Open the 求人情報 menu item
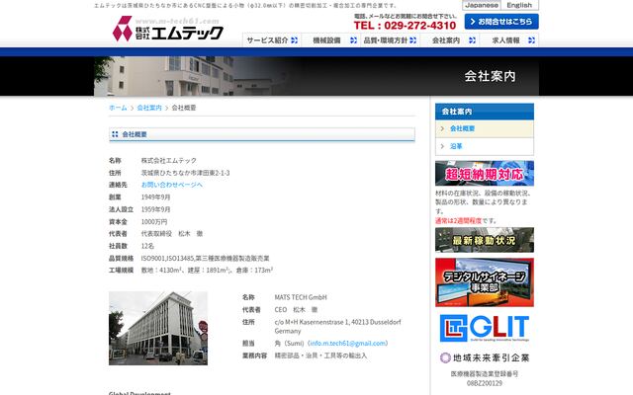633x395 pixels. 508,40
